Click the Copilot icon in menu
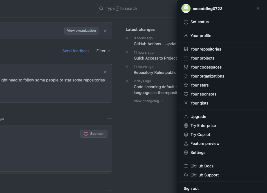267x193 pixels. click(186, 135)
